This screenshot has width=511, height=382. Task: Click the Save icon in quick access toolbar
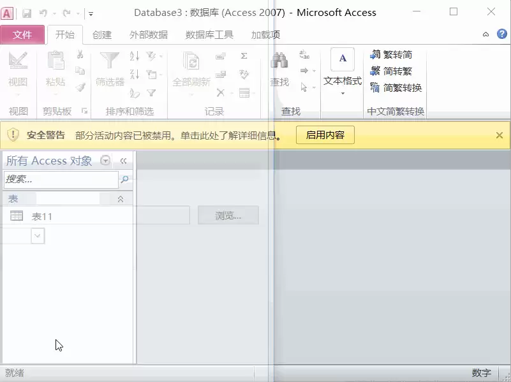27,13
